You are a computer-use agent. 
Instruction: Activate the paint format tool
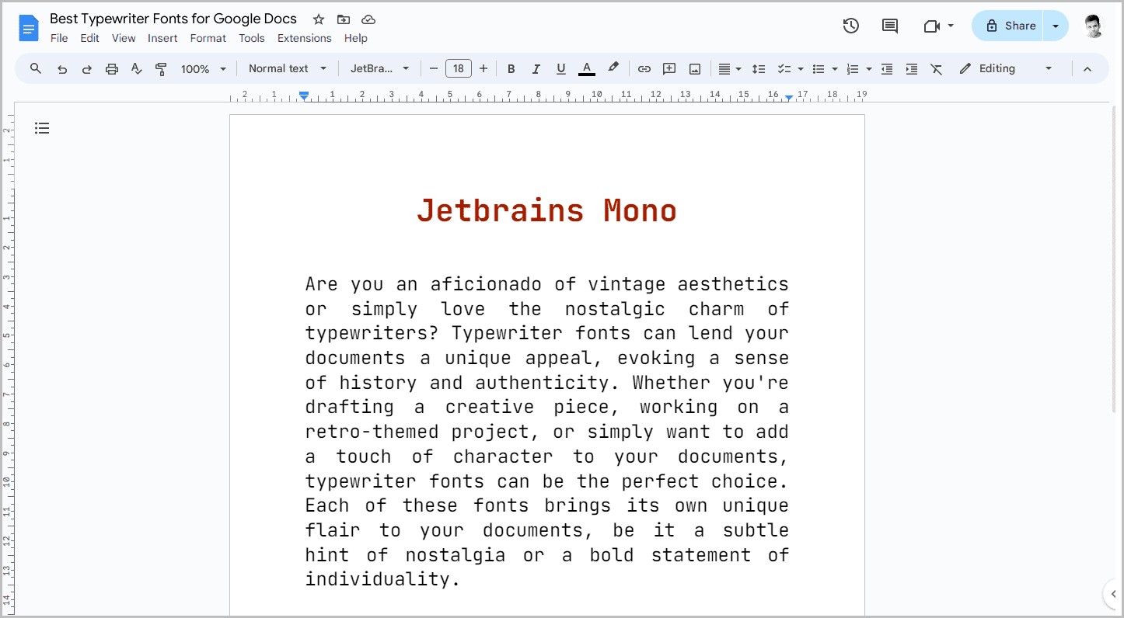[161, 69]
